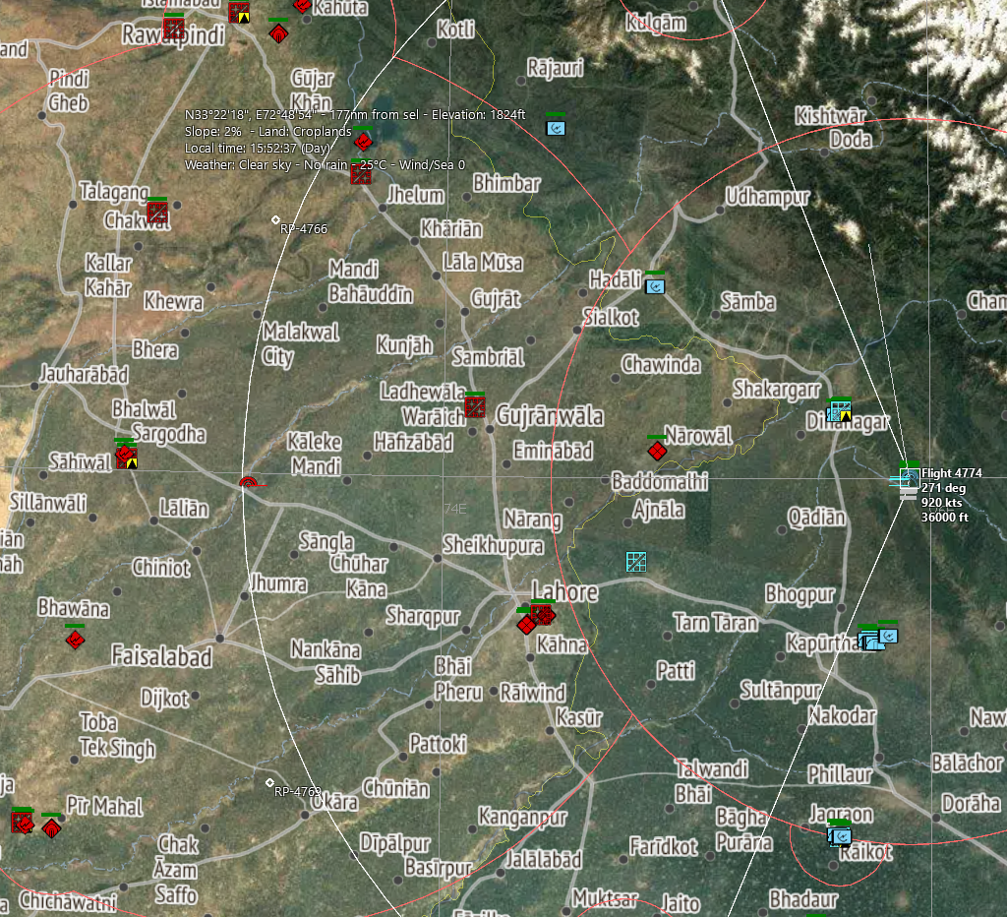Select the red radar emission symbol near Laliān

(x=249, y=482)
